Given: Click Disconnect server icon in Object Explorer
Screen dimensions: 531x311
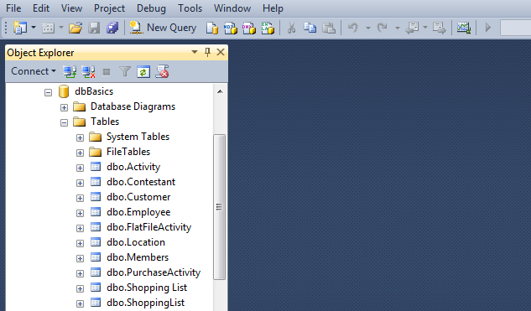Looking at the screenshot, I should 88,72.
